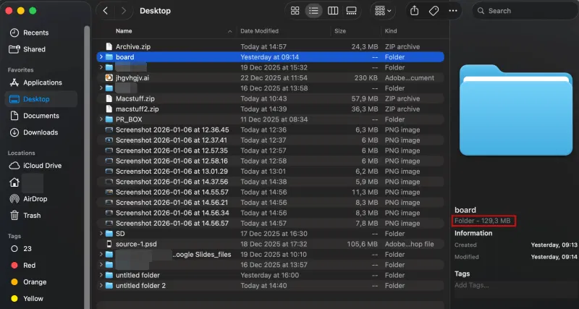
Task: Select Screenshot 2026-01-06 at 14.37.56
Action: (x=270, y=182)
